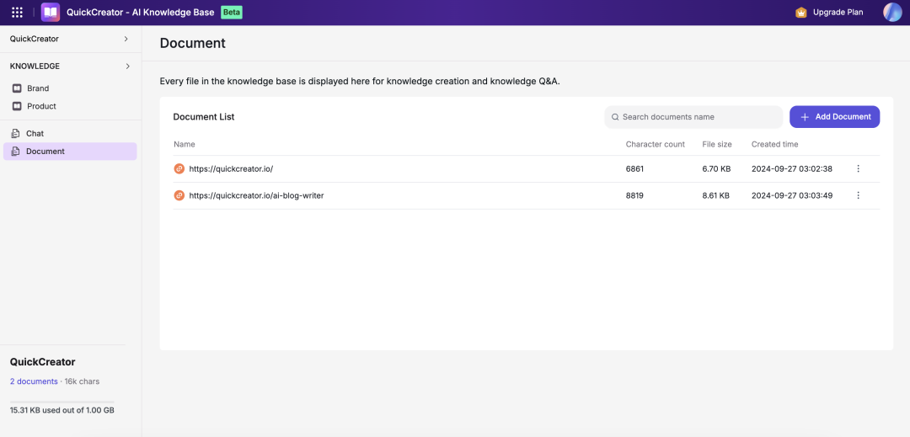
Task: Click created time 2024-09-27 03:02:38
Action: 791,169
